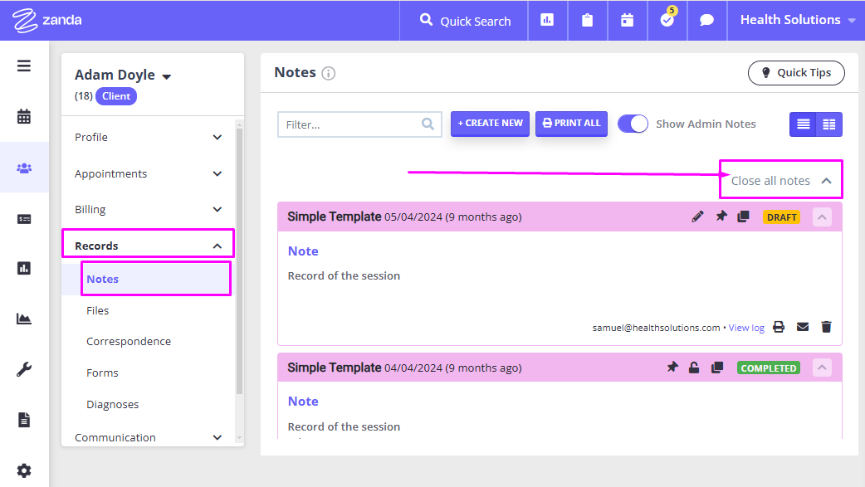The height and width of the screenshot is (487, 865).
Task: Unlock the completed 04/04/2024 note
Action: tap(694, 368)
